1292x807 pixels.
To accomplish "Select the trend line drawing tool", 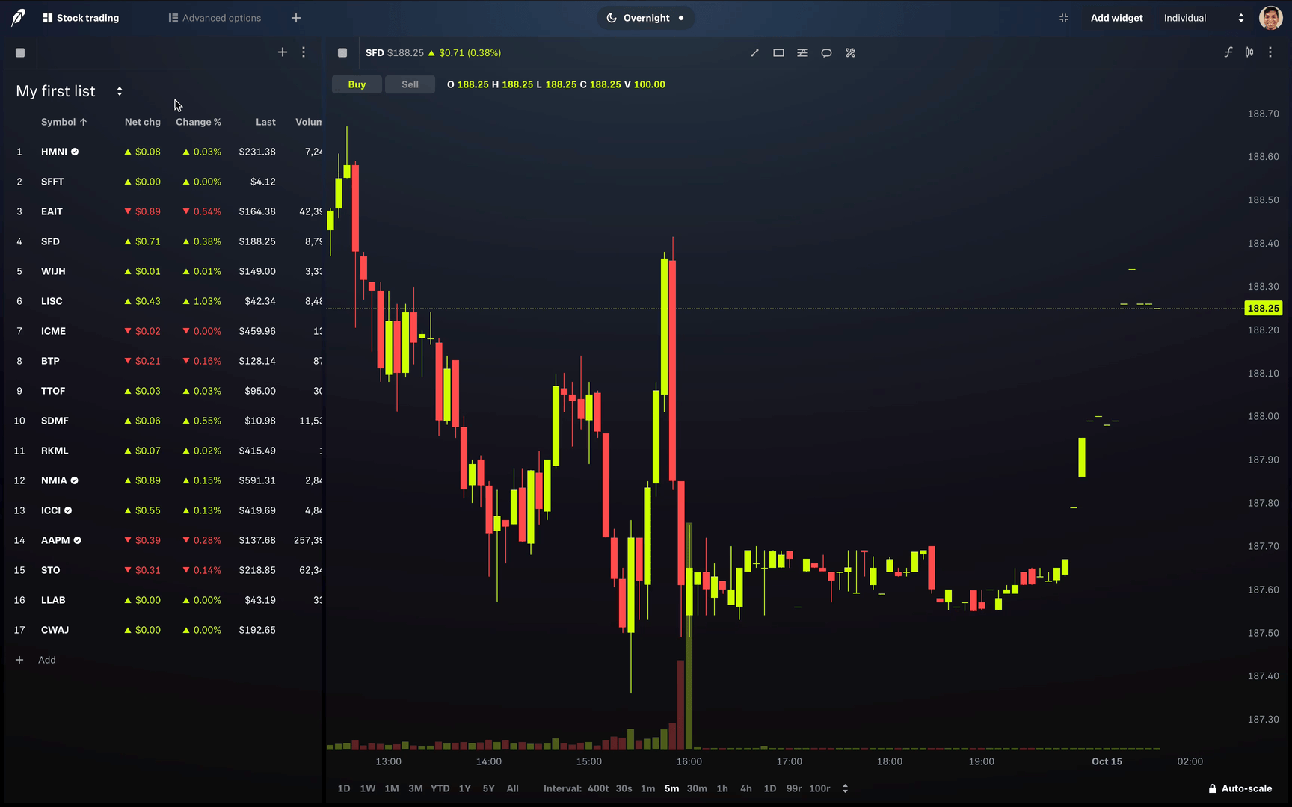I will 754,53.
